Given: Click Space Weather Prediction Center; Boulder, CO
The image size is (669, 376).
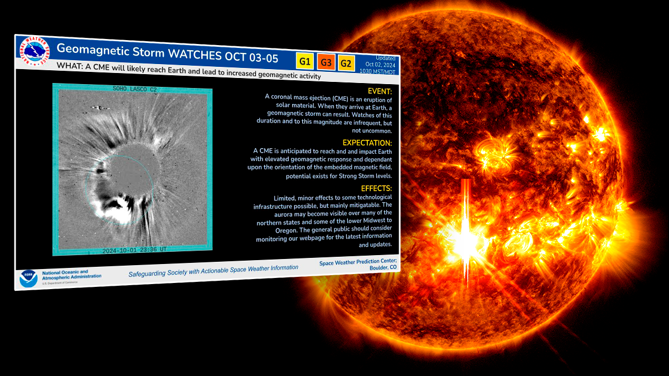Looking at the screenshot, I should coord(358,265).
